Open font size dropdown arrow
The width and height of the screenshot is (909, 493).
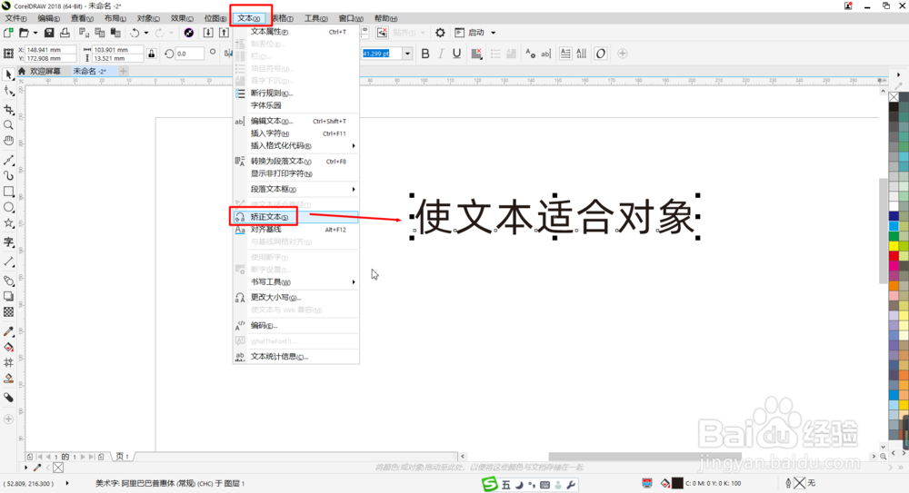click(x=407, y=54)
